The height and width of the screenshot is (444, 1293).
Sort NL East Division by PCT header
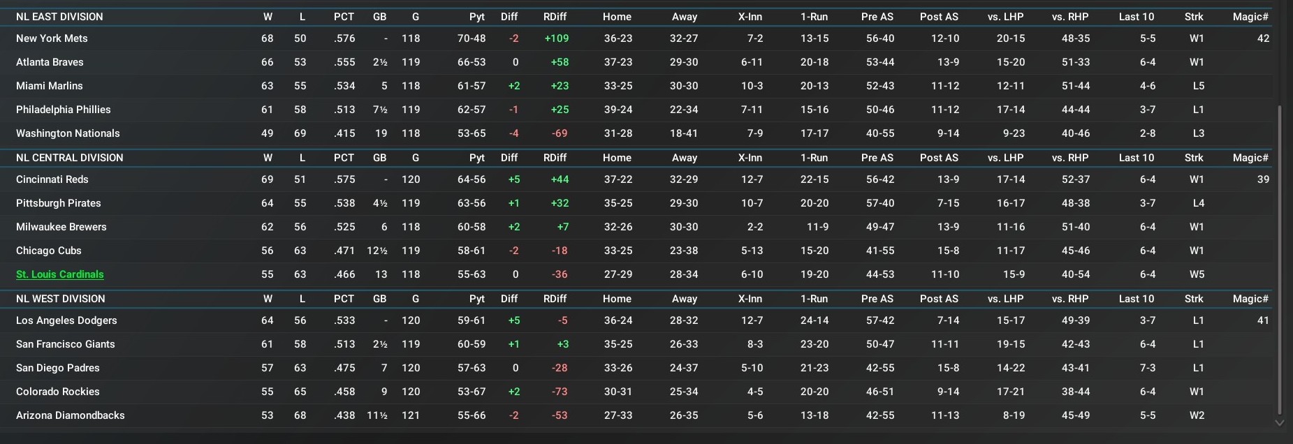coord(343,17)
